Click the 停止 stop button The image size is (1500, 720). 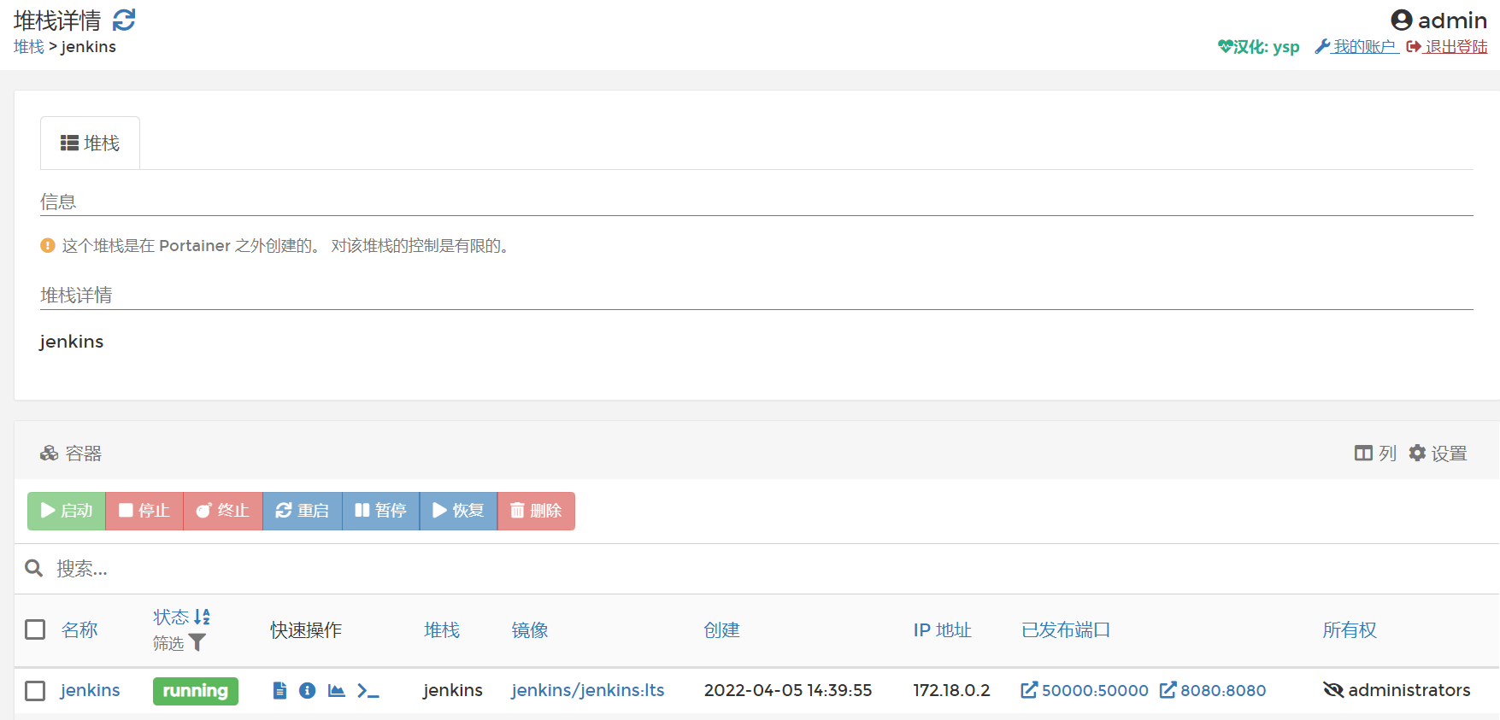tap(144, 511)
